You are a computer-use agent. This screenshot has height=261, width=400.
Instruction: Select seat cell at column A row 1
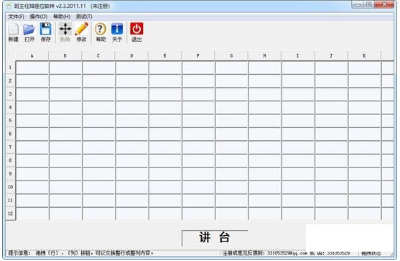pos(32,68)
